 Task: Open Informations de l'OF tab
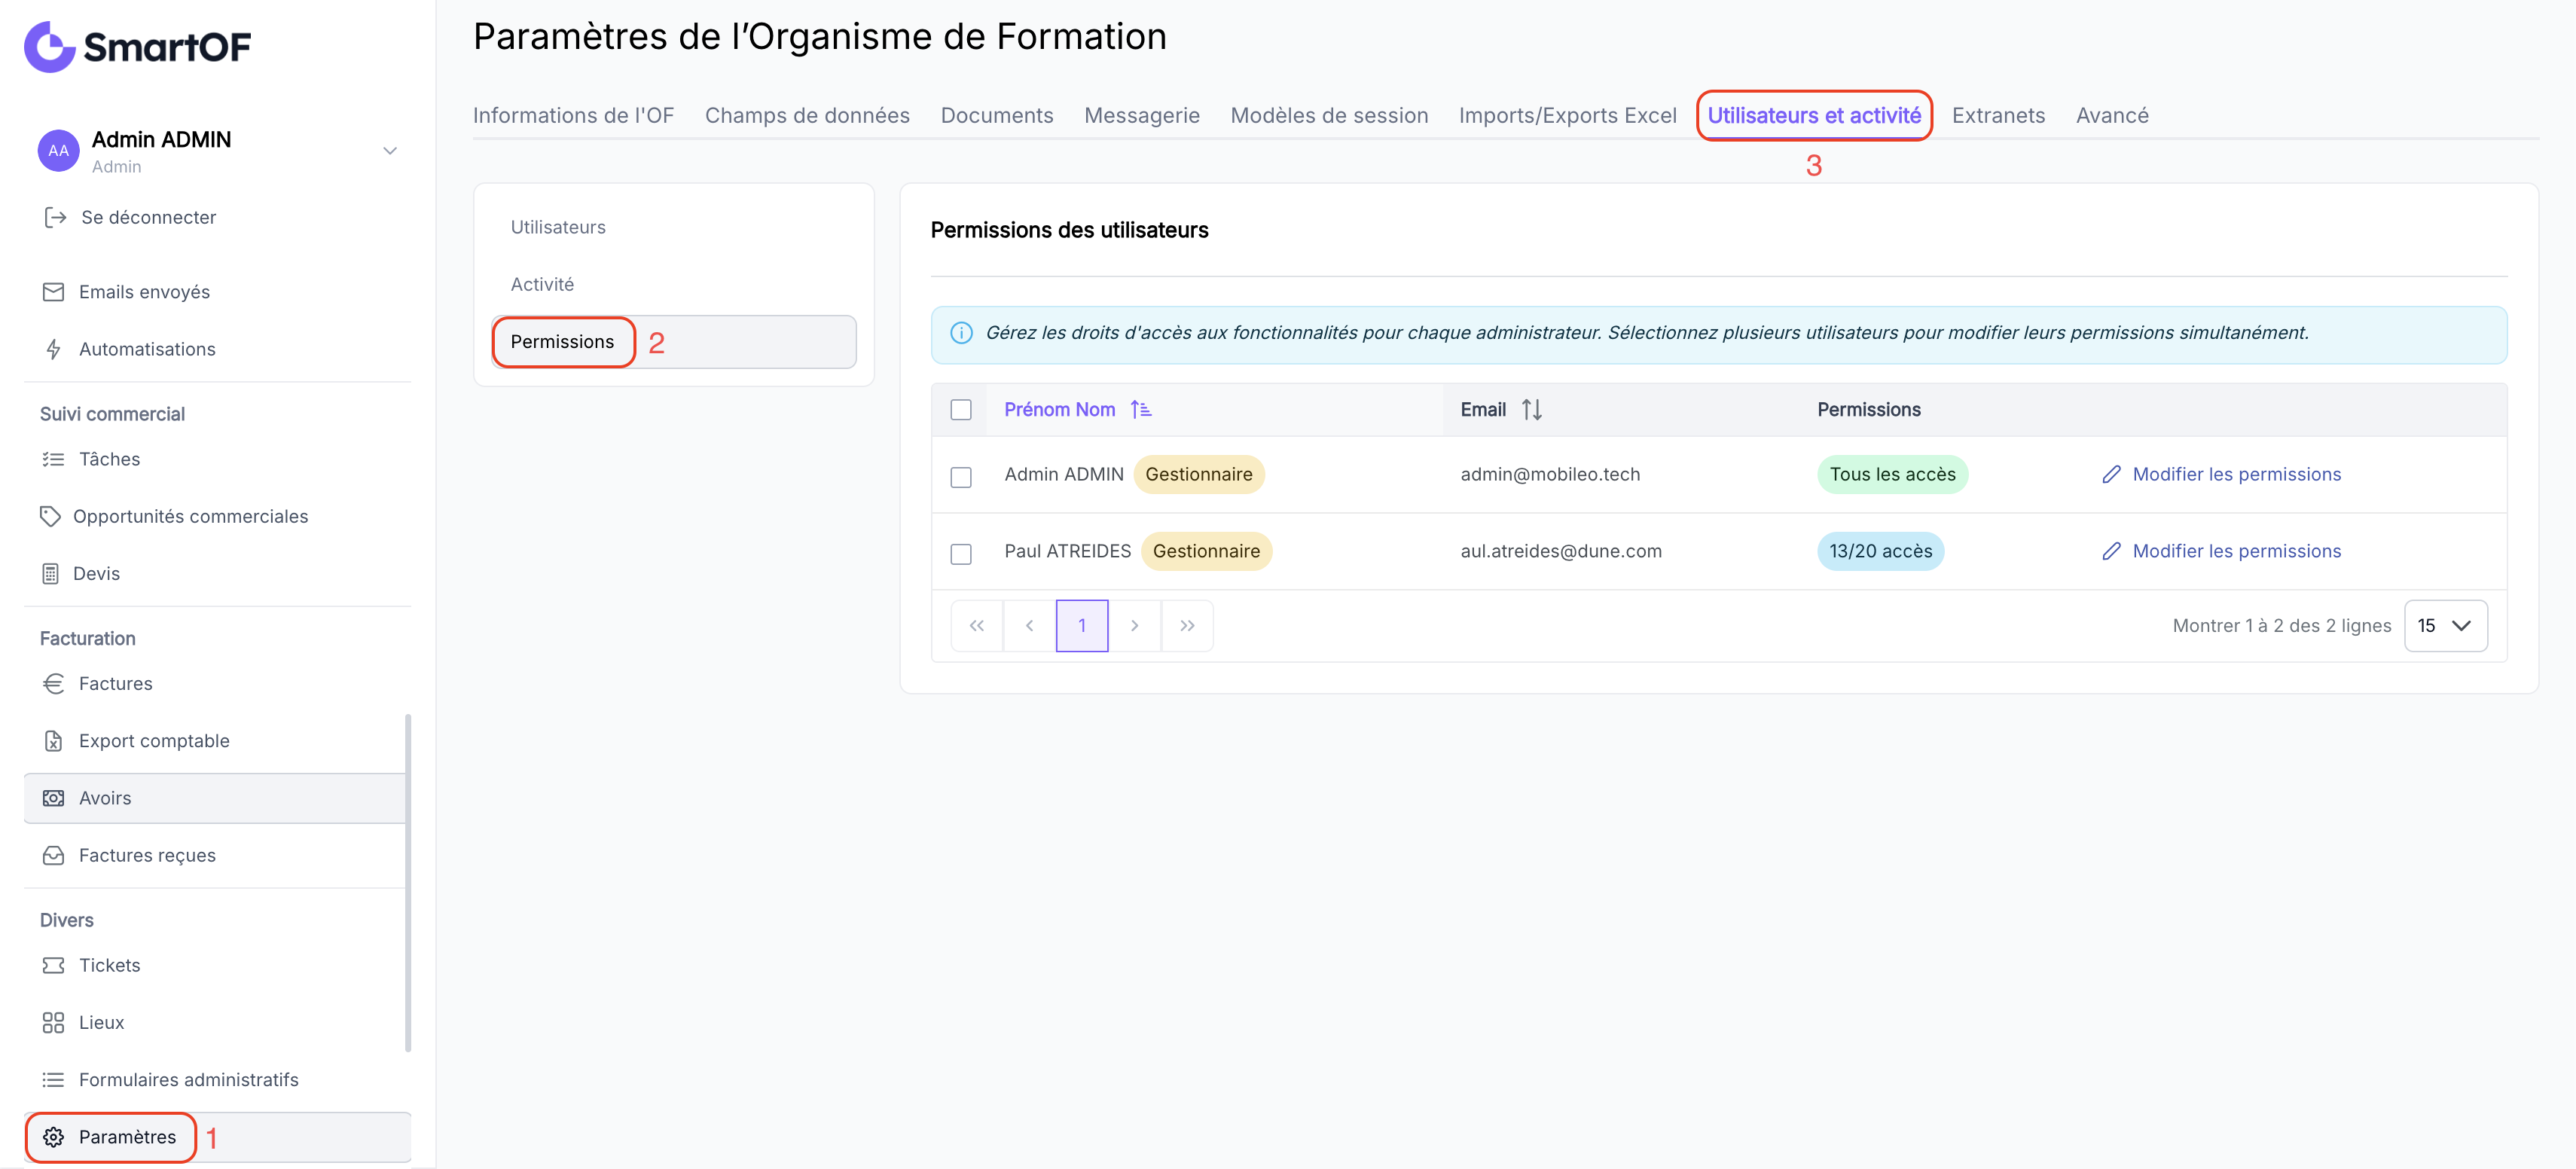[573, 115]
